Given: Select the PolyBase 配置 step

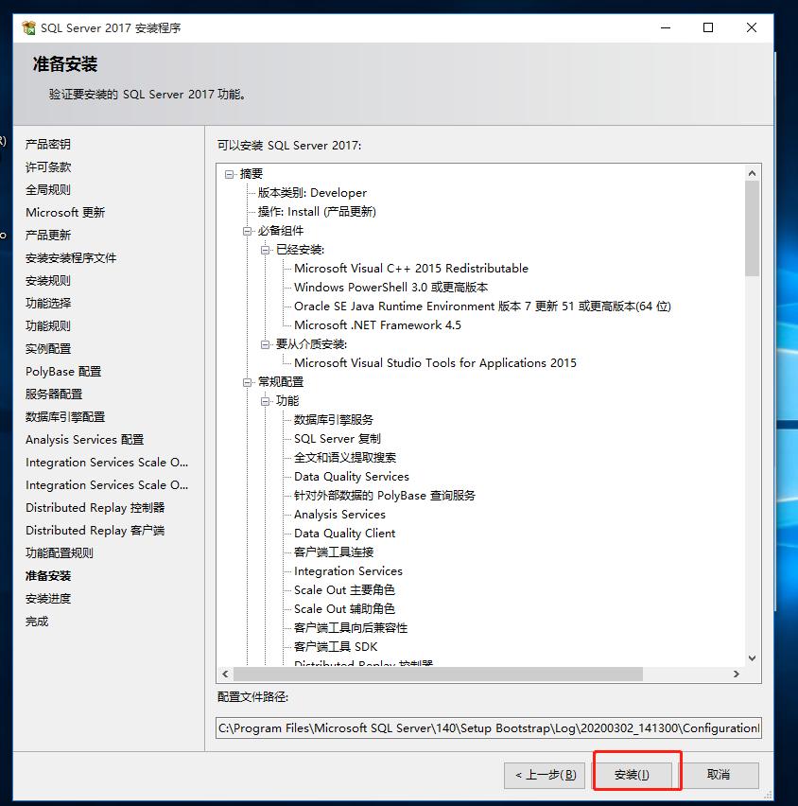Looking at the screenshot, I should 63,372.
